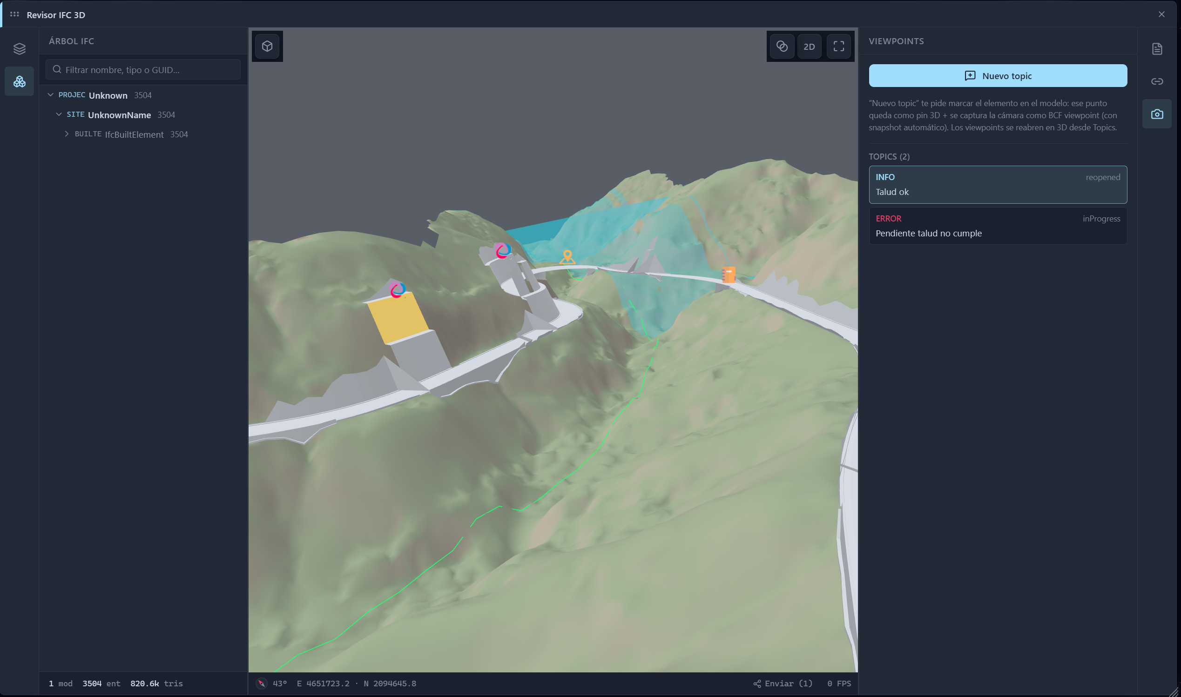
Task: Select the Unknown project row
Action: [143, 95]
